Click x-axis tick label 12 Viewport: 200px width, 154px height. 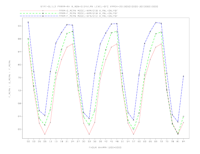tap(51, 141)
